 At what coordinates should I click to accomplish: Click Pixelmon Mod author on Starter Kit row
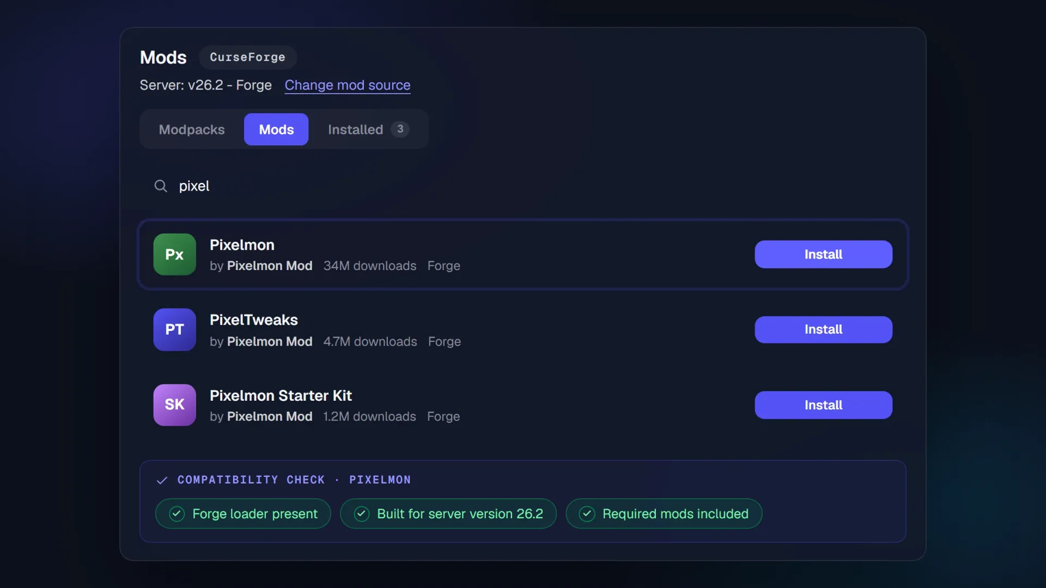(270, 416)
